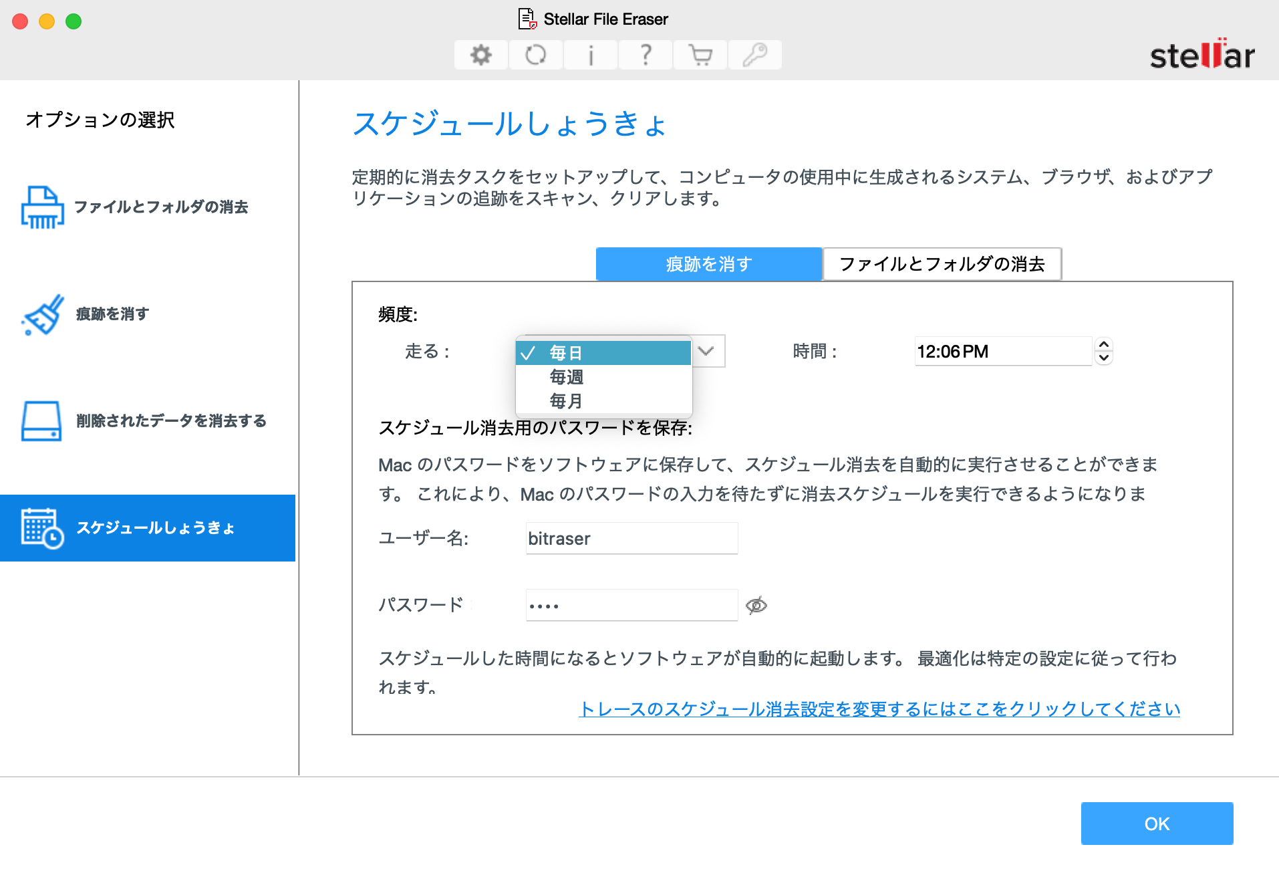
Task: Click the green zoom window button
Action: click(x=74, y=21)
